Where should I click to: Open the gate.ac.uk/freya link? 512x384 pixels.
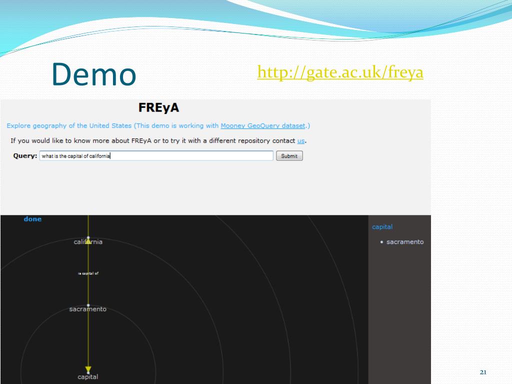pos(340,72)
